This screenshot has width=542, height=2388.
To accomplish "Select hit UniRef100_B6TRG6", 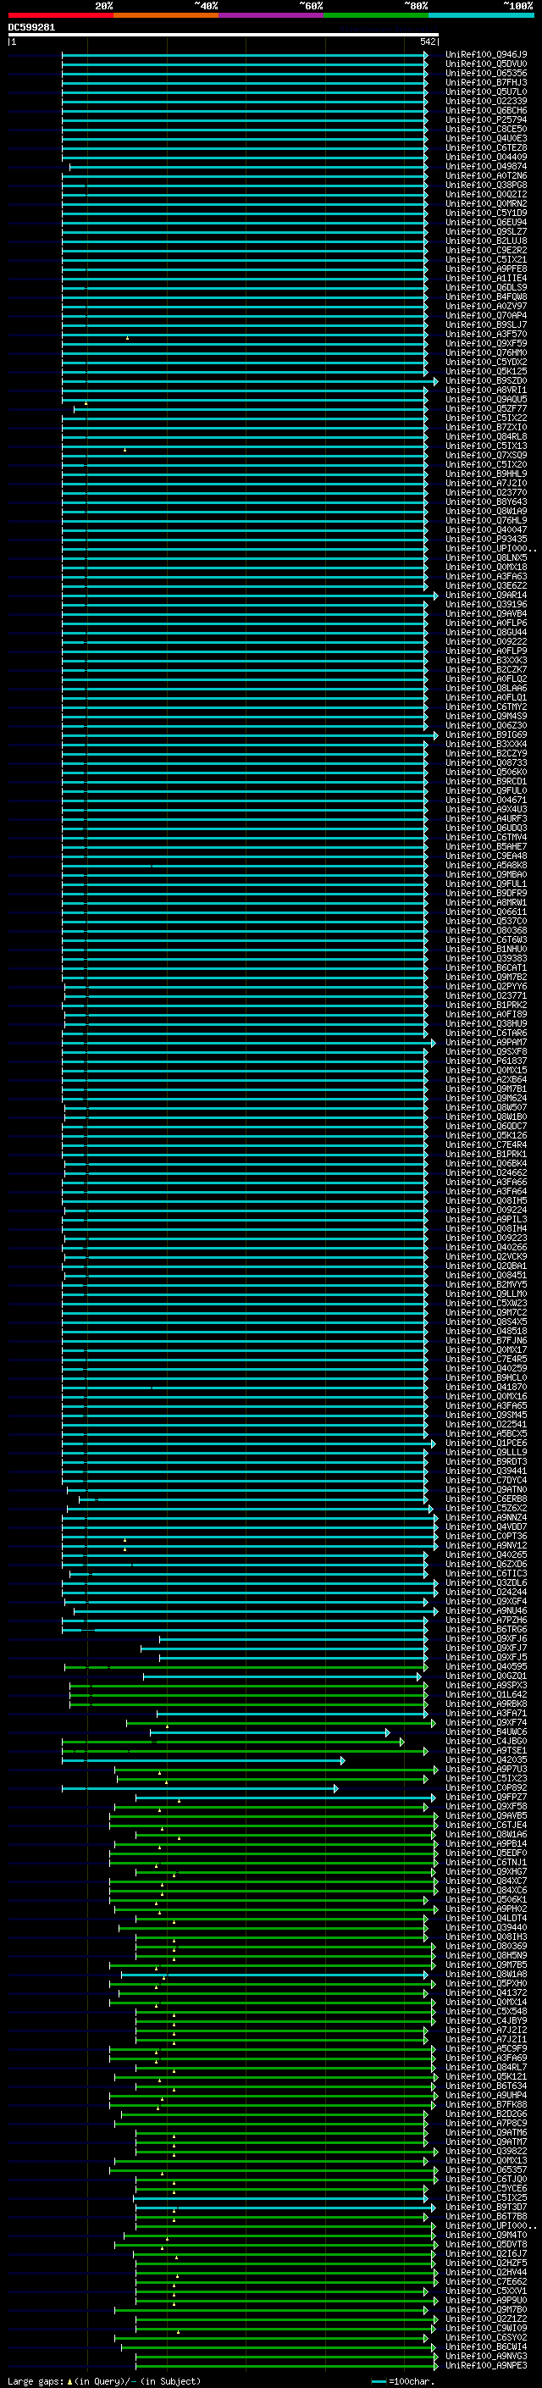I will (x=486, y=1630).
